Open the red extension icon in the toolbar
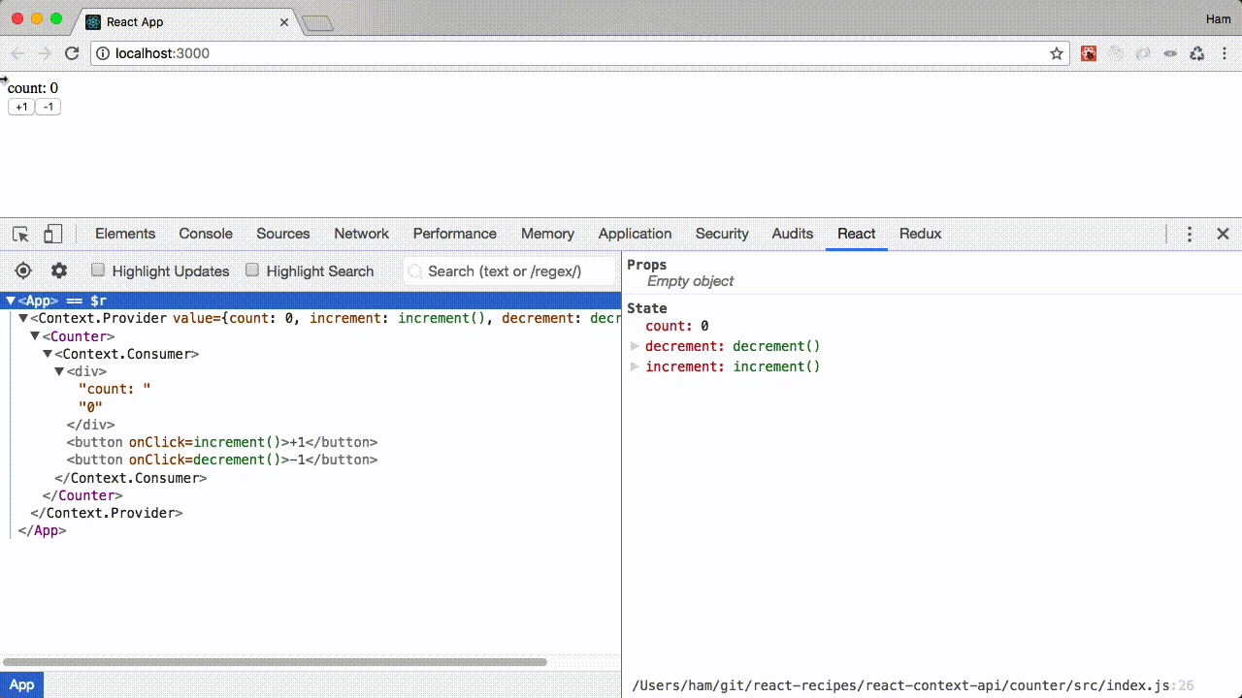Image resolution: width=1242 pixels, height=698 pixels. tap(1089, 53)
